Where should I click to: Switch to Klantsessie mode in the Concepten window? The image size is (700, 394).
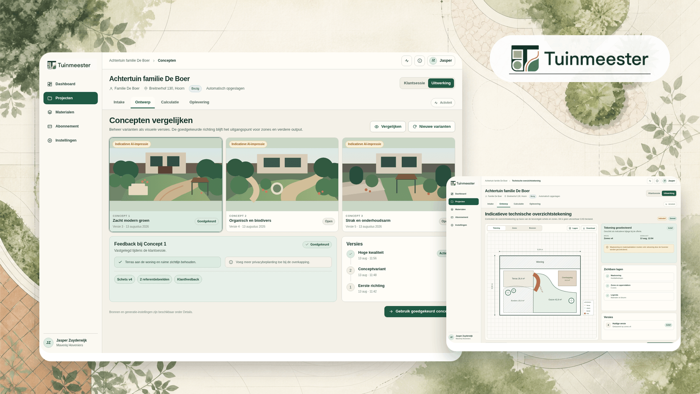click(x=414, y=83)
